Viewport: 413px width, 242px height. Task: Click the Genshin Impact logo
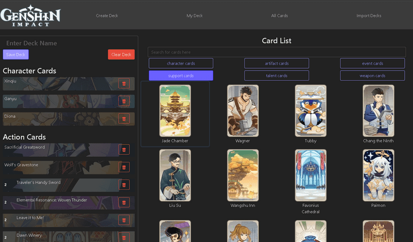click(x=30, y=15)
